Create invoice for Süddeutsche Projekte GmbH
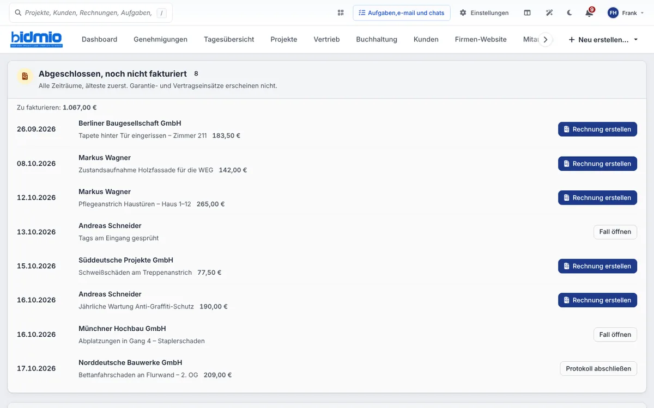This screenshot has height=408, width=654. tap(597, 266)
